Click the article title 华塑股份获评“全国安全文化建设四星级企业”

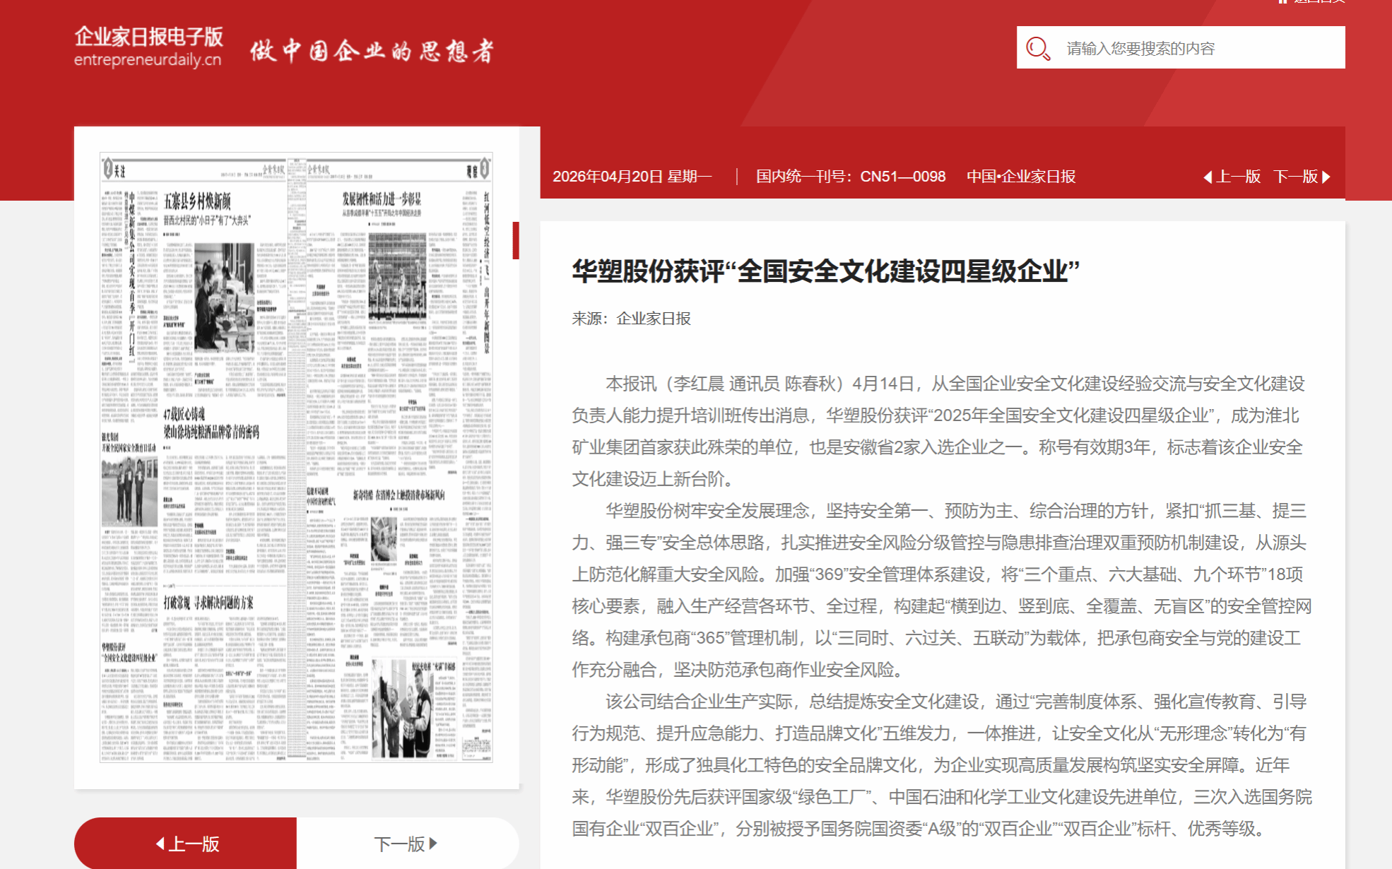click(x=826, y=271)
